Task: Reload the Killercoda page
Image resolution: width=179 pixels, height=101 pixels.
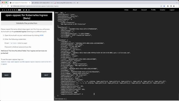Action: (8, 6)
